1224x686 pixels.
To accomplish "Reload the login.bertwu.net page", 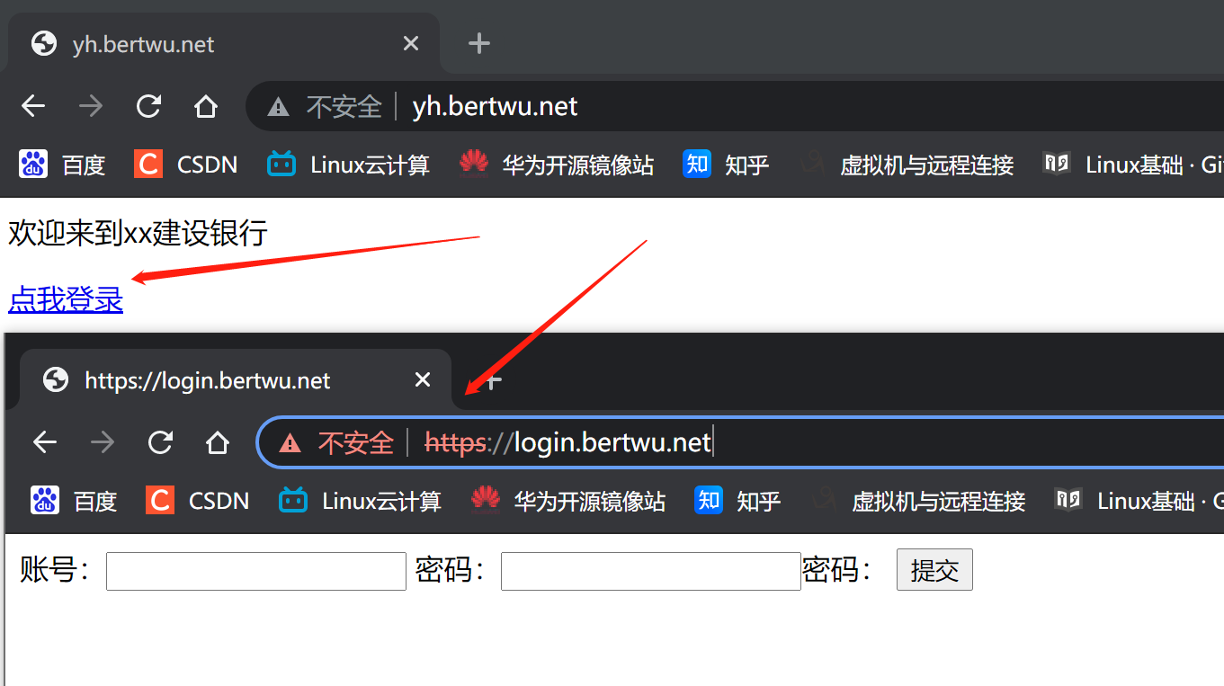I will click(x=160, y=442).
